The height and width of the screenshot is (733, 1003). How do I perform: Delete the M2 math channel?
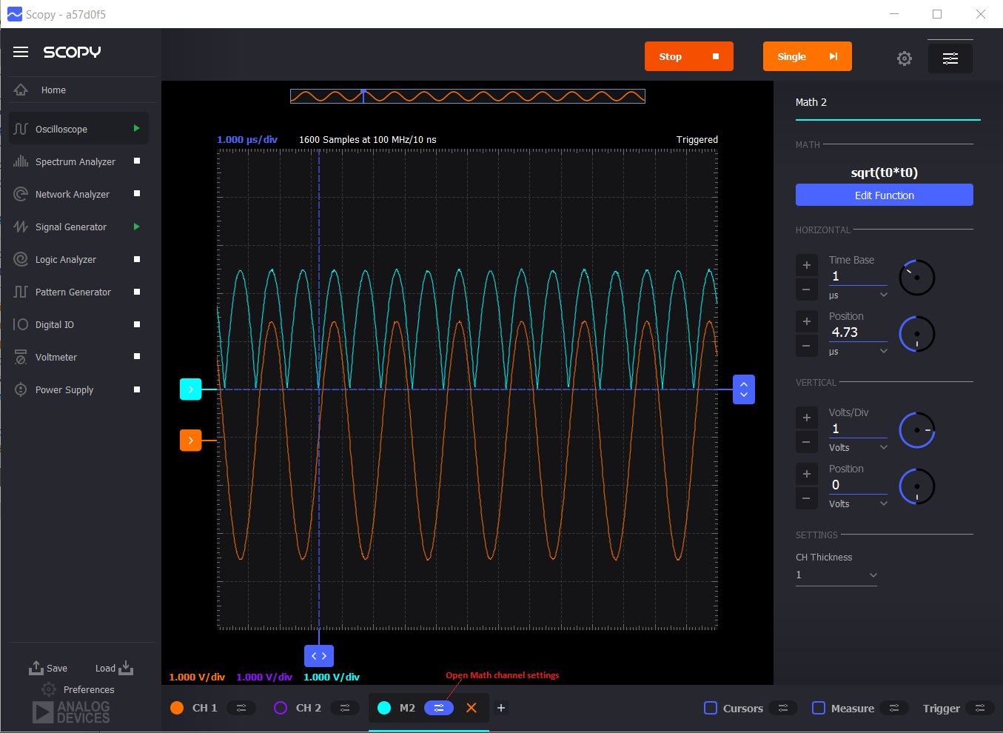(472, 708)
